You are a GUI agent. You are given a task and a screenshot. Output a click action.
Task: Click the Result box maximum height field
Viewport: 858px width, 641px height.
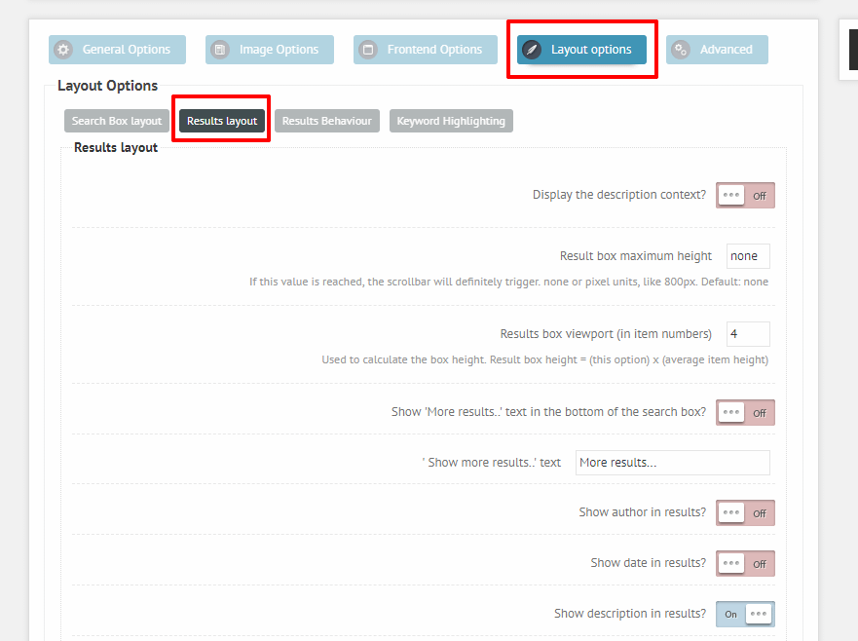pyautogui.click(x=747, y=255)
